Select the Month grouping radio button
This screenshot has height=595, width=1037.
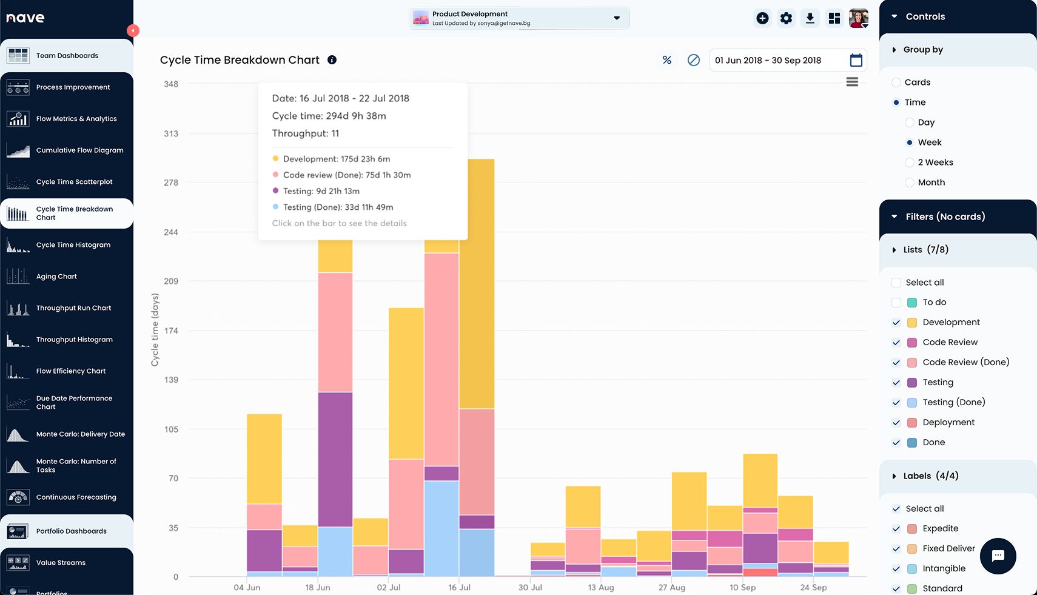(909, 182)
